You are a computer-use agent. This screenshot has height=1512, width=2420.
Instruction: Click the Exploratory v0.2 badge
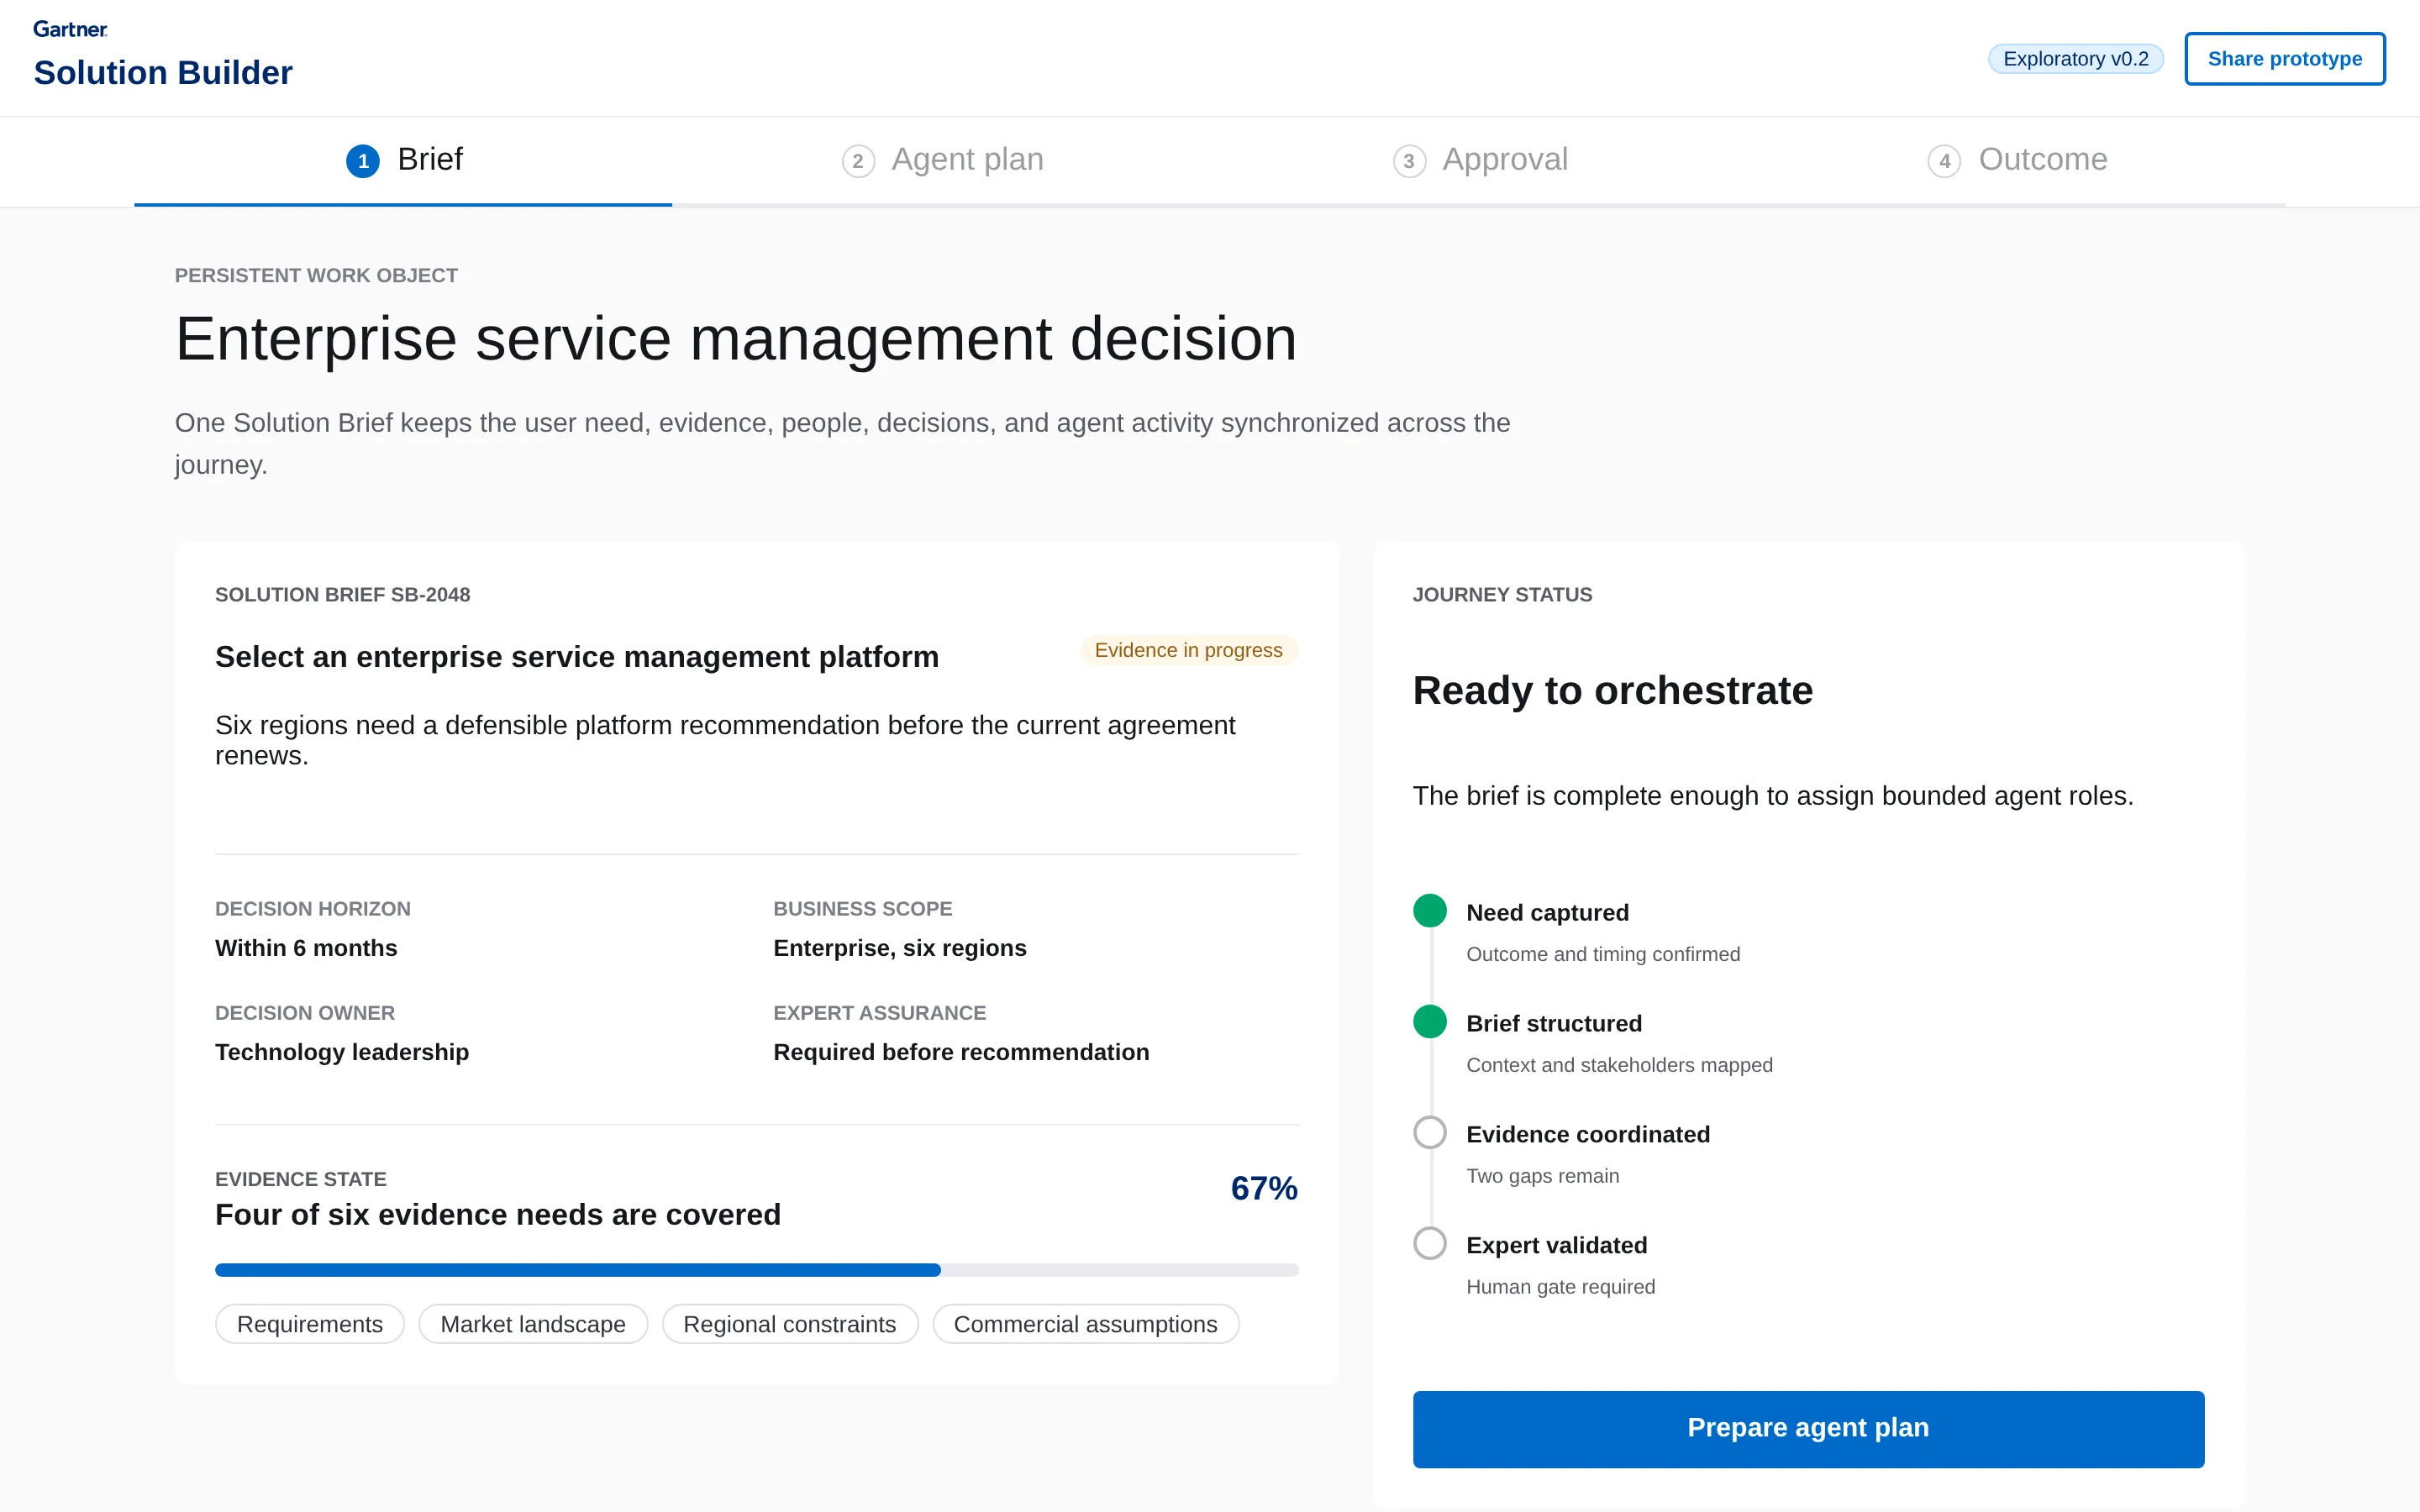(2075, 59)
